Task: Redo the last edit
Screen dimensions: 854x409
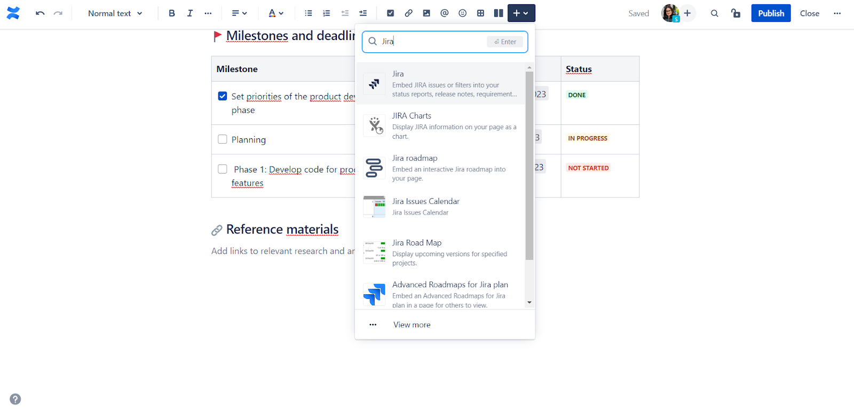Action: tap(58, 13)
